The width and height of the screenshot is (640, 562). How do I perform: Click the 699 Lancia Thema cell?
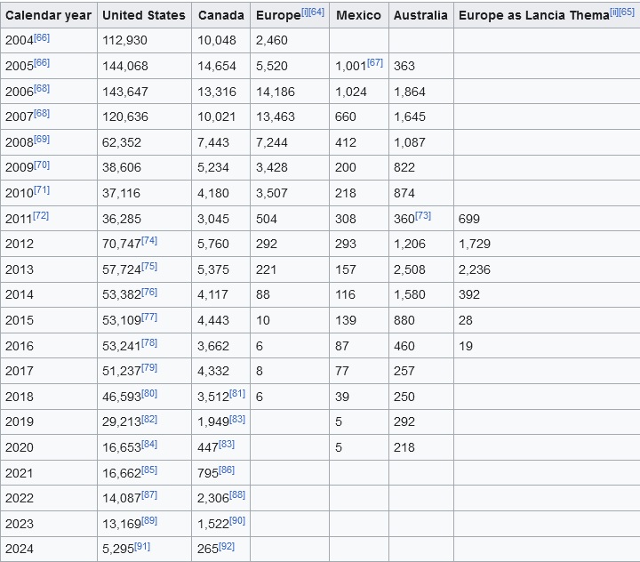(547, 219)
